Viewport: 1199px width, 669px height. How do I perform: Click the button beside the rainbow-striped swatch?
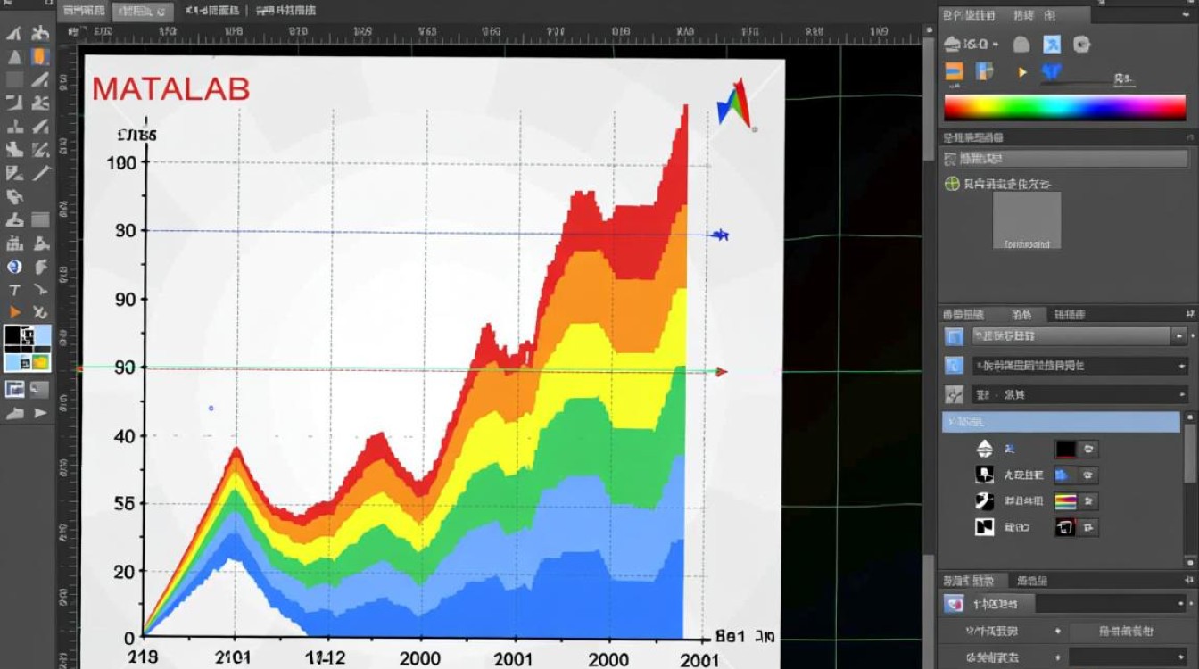click(x=1089, y=501)
